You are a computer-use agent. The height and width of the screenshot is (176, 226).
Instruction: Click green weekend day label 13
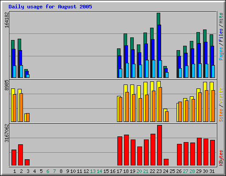pos(93,171)
